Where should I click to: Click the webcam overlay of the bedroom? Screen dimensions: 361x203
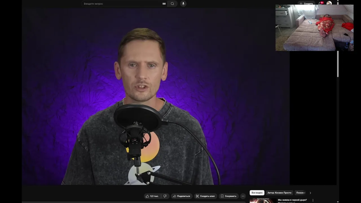tap(314, 28)
